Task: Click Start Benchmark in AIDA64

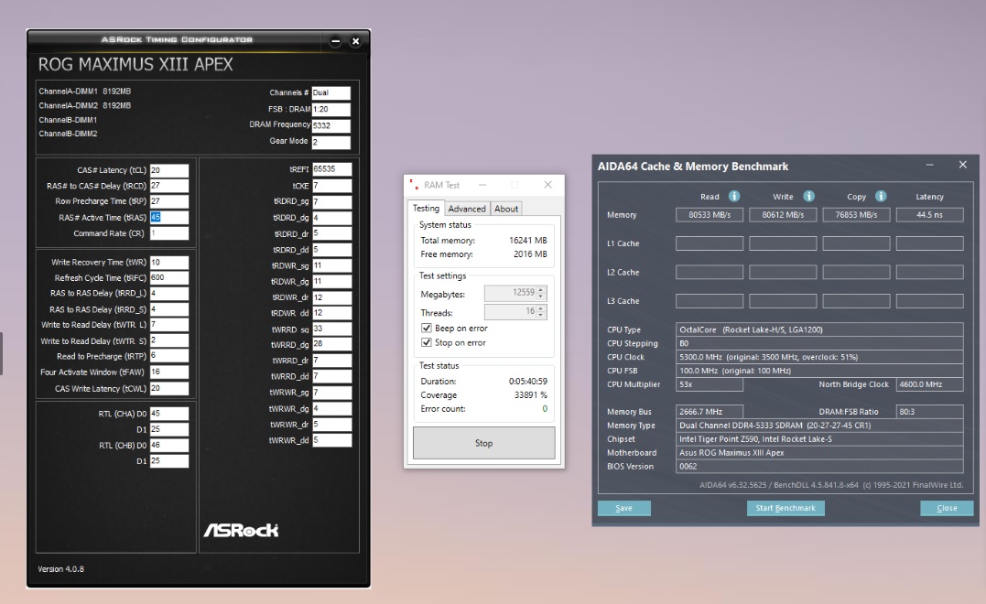Action: pyautogui.click(x=786, y=508)
